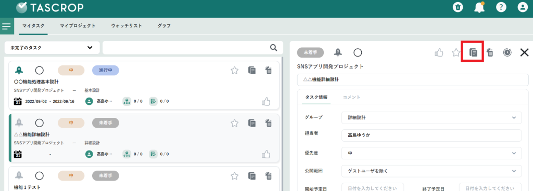Switch to マイプロジェクト tab
The image size is (533, 191).
pyautogui.click(x=78, y=26)
